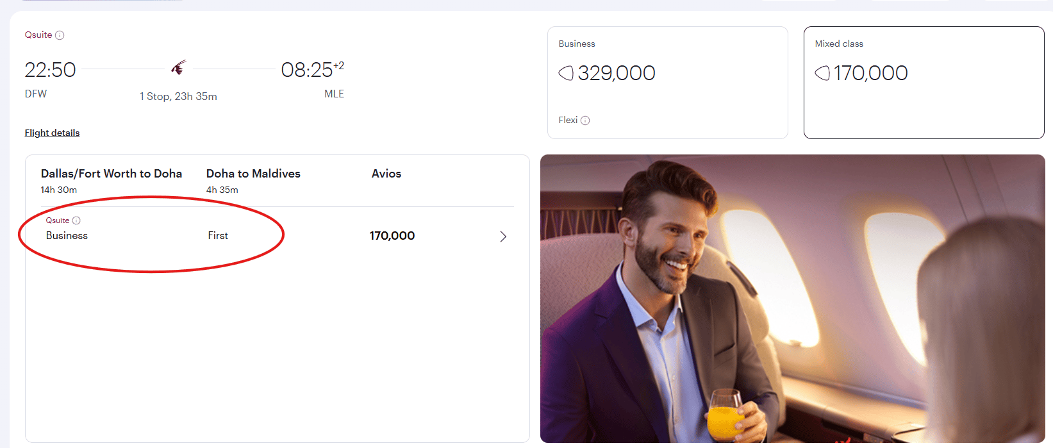Click the 22:50 departure time
Viewport: 1053px width, 448px height.
(50, 70)
